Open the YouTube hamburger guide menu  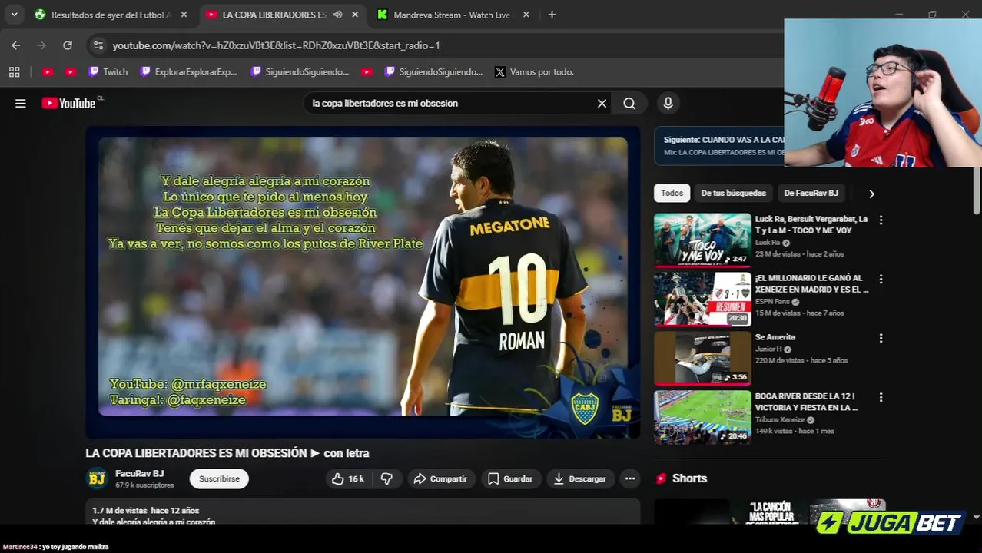(x=21, y=103)
